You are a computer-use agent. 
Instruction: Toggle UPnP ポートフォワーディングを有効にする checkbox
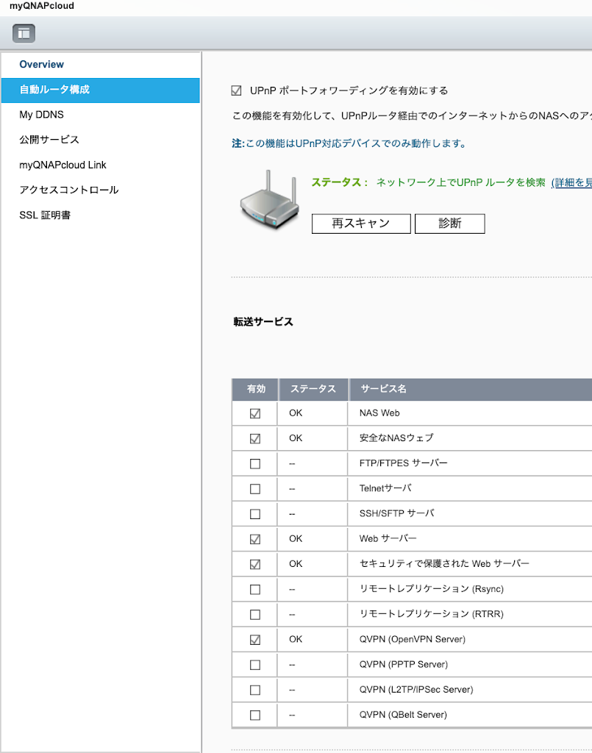[x=236, y=90]
